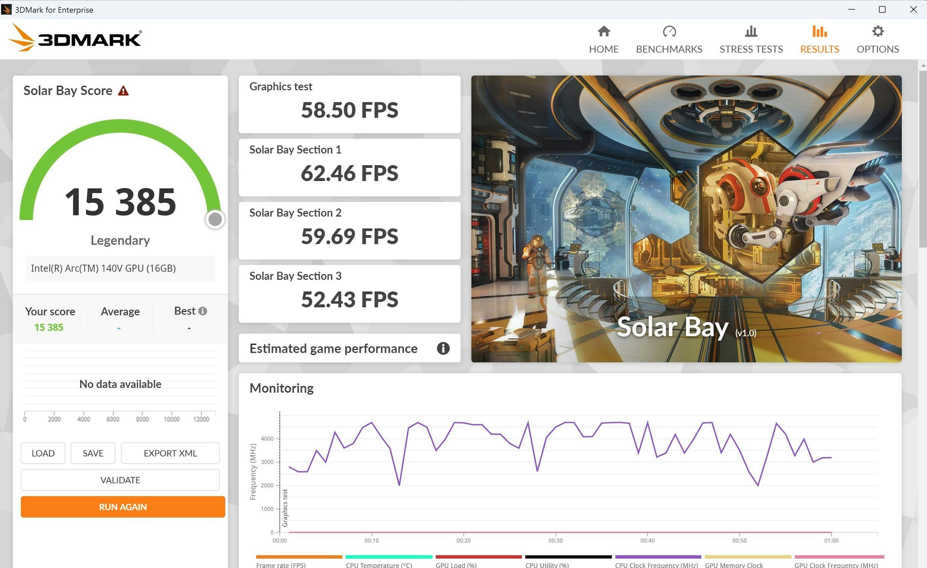927x568 pixels.
Task: Click Your score value 15 385
Action: tap(49, 327)
